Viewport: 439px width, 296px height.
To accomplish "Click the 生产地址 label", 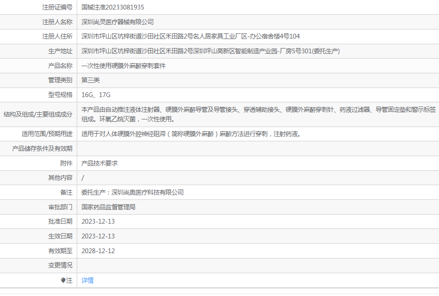I will click(x=60, y=51).
